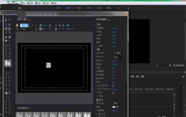Open 填充类型 fill type dropdown

tap(118, 103)
